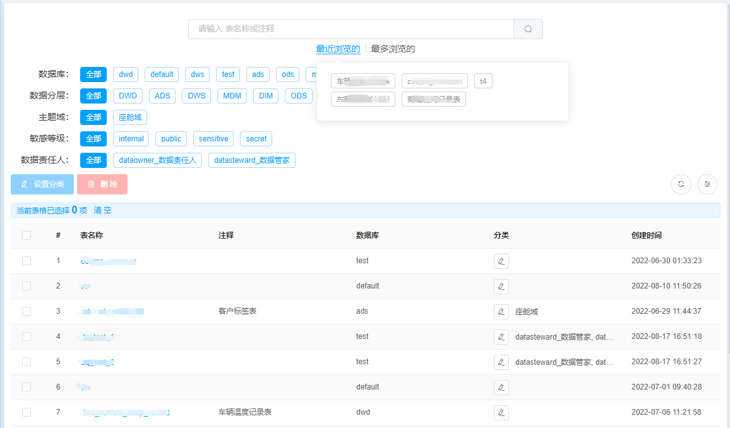Edit classification icon for row 5
The height and width of the screenshot is (428, 730).
[x=501, y=362]
